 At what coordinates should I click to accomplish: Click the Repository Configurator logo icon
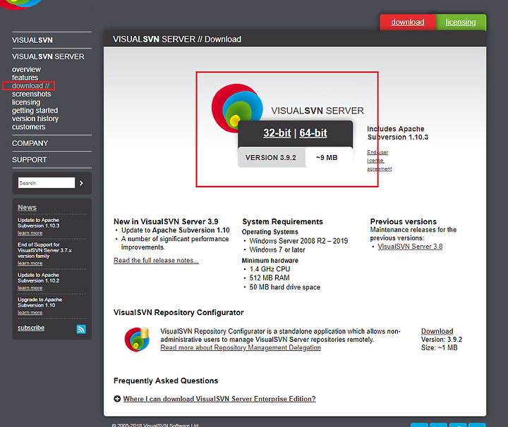point(137,340)
